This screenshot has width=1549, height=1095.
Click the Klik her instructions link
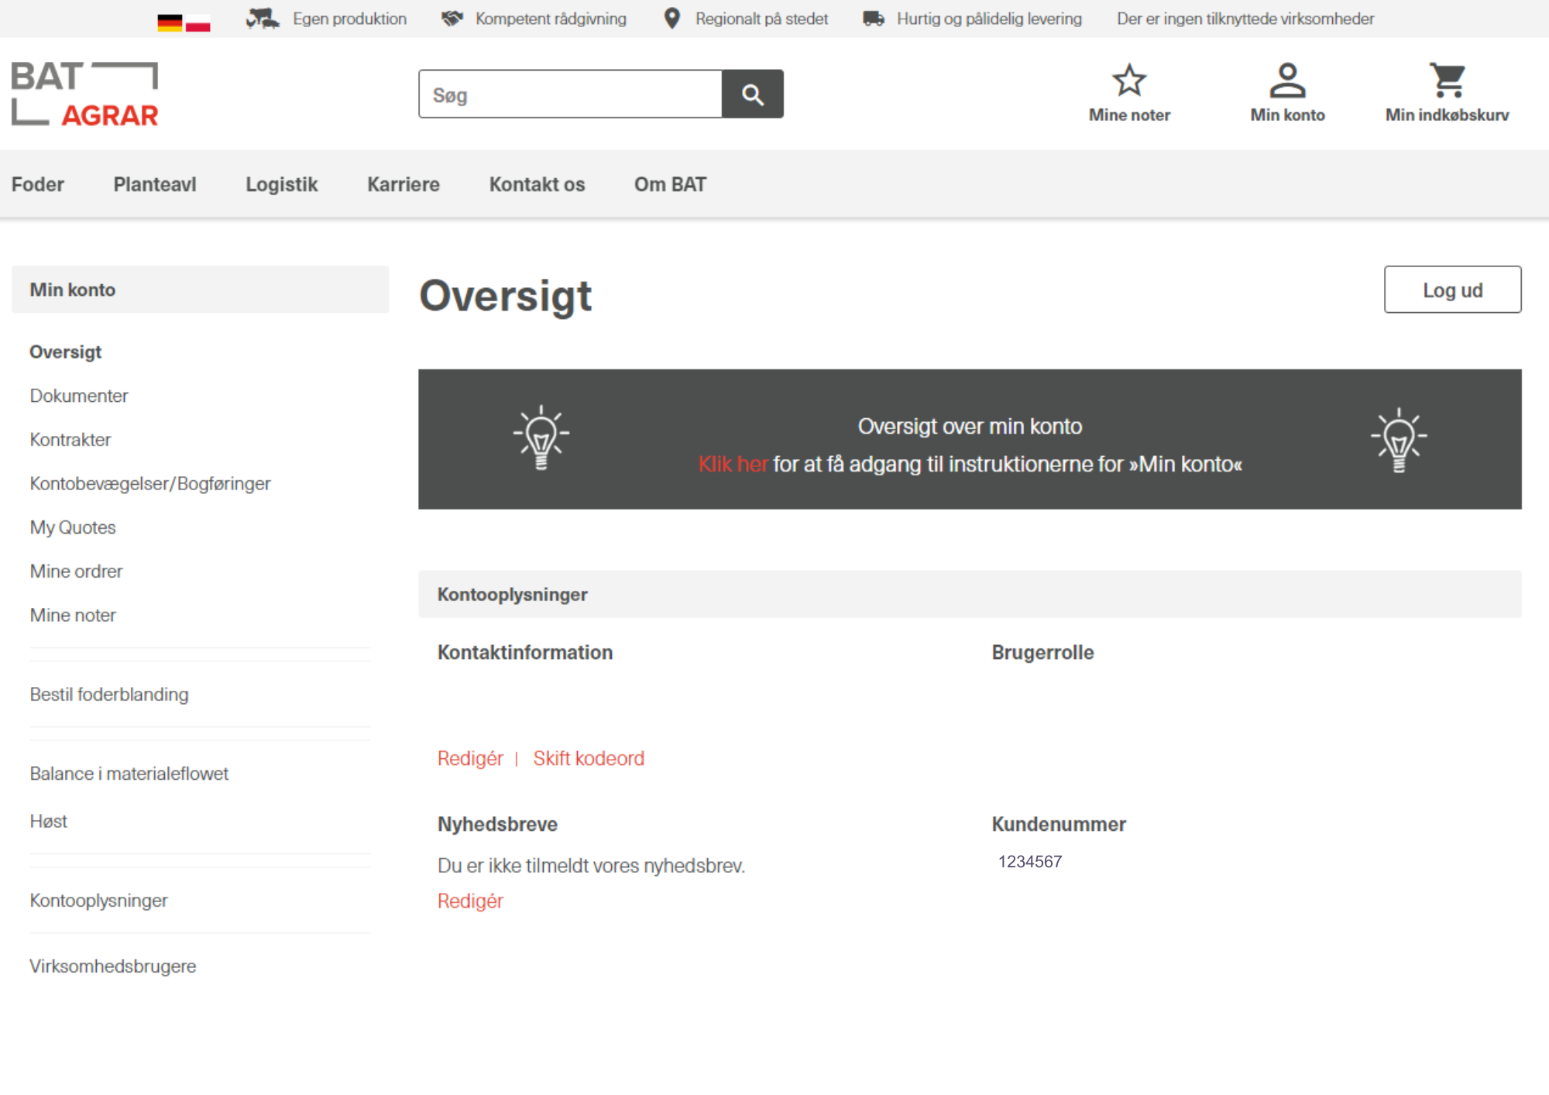tap(733, 464)
